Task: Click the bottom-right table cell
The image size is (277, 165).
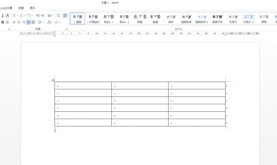Action: [x=197, y=123]
